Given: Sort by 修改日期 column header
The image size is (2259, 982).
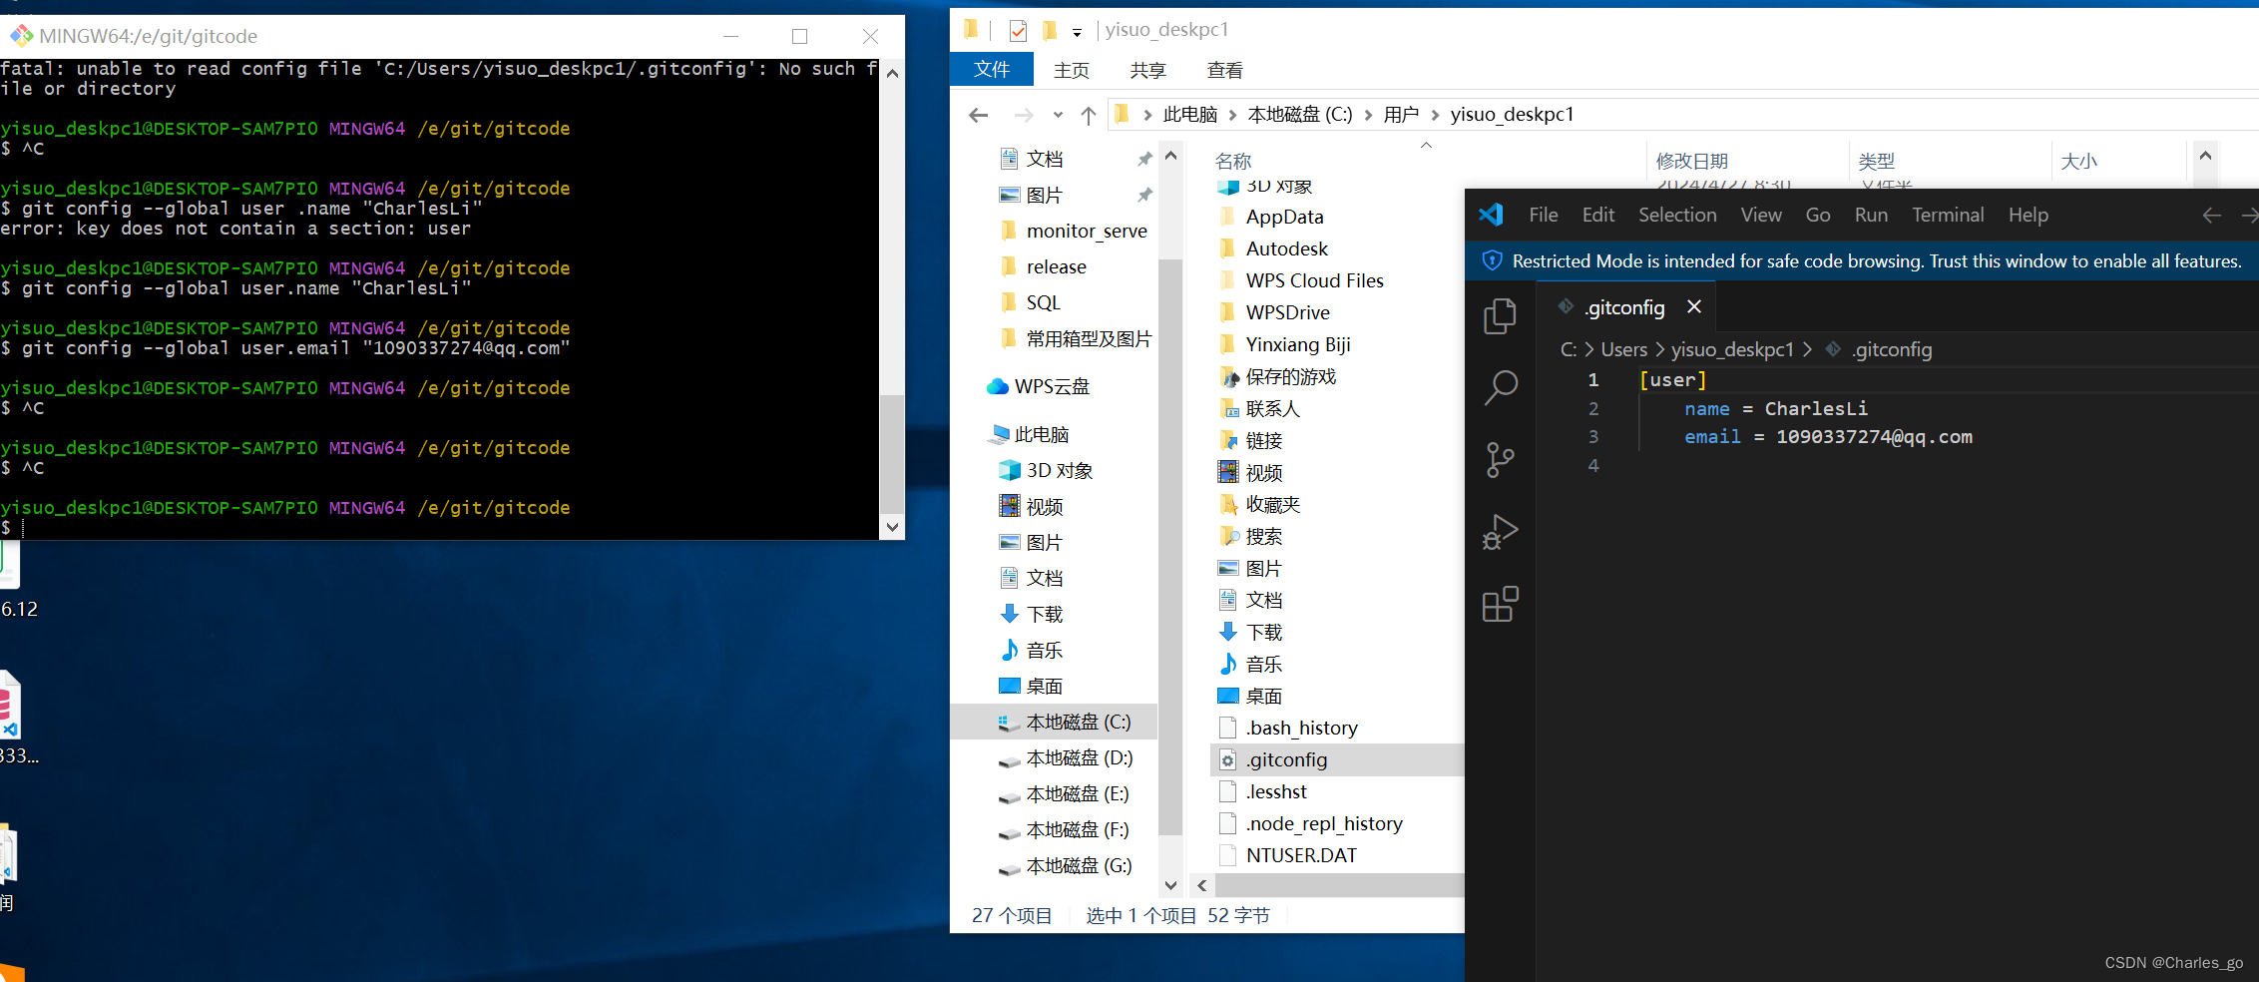Looking at the screenshot, I should [x=1691, y=161].
